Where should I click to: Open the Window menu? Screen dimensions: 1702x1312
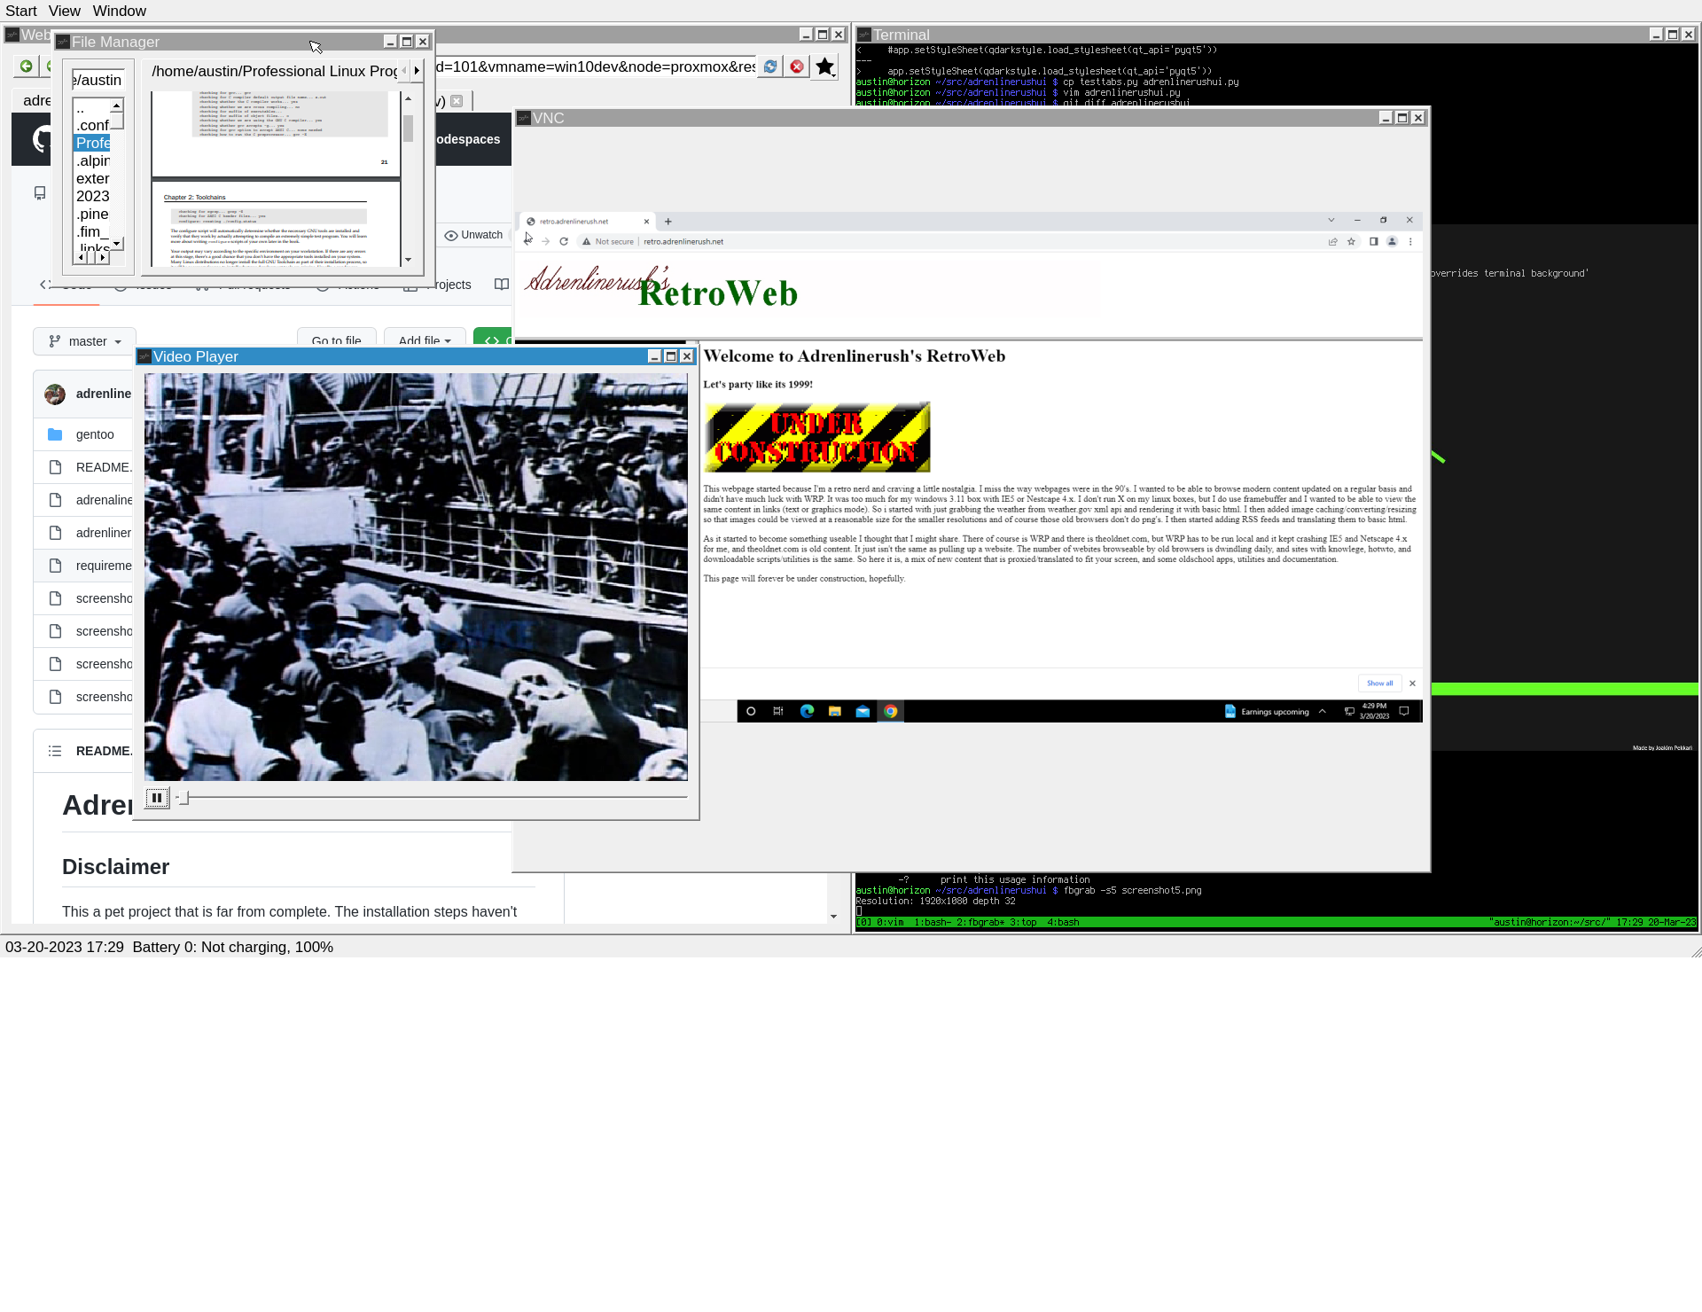[119, 11]
